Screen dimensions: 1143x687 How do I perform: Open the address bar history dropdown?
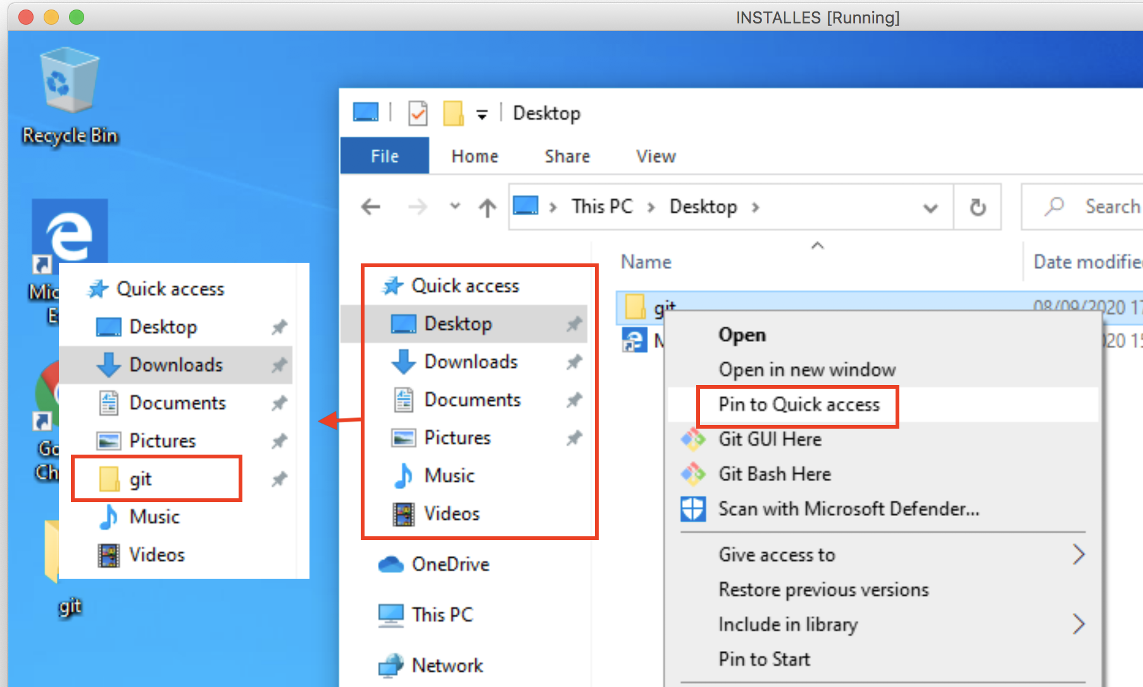tap(930, 207)
